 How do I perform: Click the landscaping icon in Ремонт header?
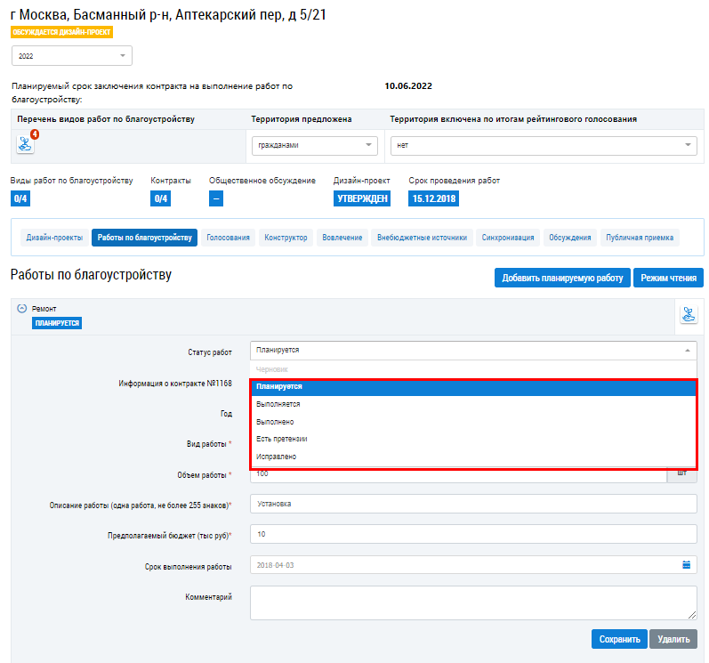point(689,314)
